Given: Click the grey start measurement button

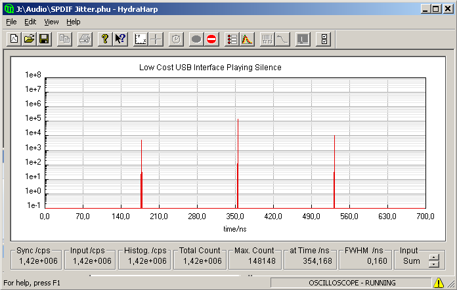Looking at the screenshot, I should [x=196, y=39].
